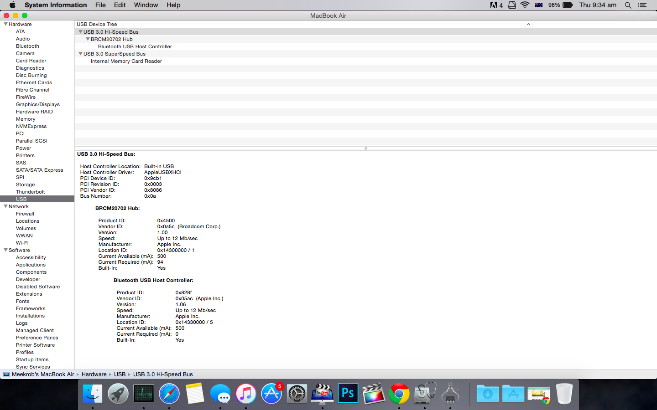Select Card Reader in the sidebar
This screenshot has height=410, width=657.
(x=31, y=61)
